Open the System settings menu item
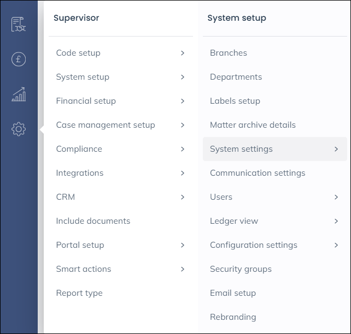 point(275,149)
